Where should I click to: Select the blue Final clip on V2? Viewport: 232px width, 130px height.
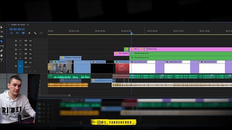pos(71,58)
